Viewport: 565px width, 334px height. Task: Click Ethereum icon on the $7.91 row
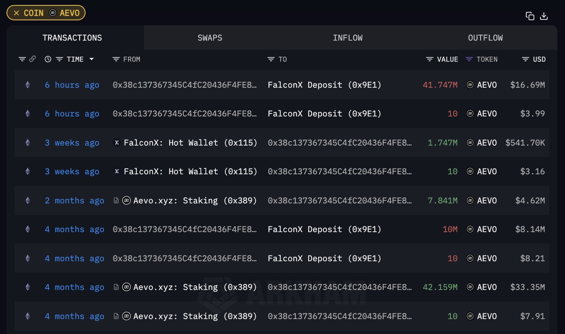coord(28,316)
